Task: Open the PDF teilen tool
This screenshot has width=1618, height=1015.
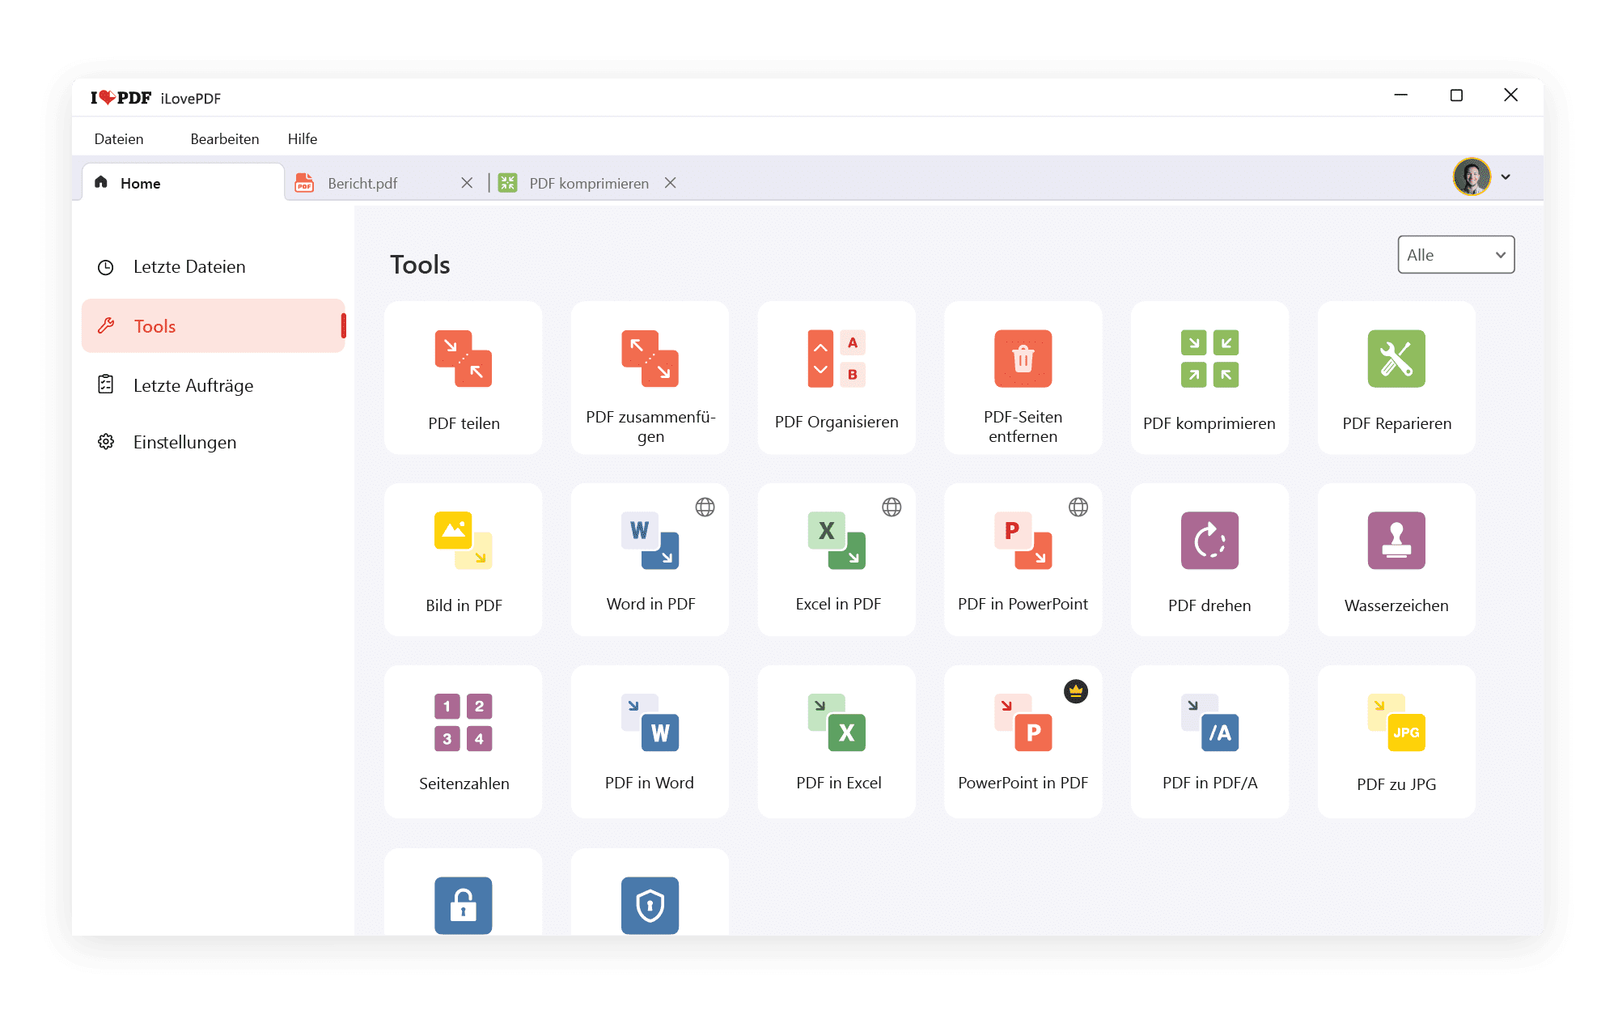Action: pyautogui.click(x=463, y=377)
